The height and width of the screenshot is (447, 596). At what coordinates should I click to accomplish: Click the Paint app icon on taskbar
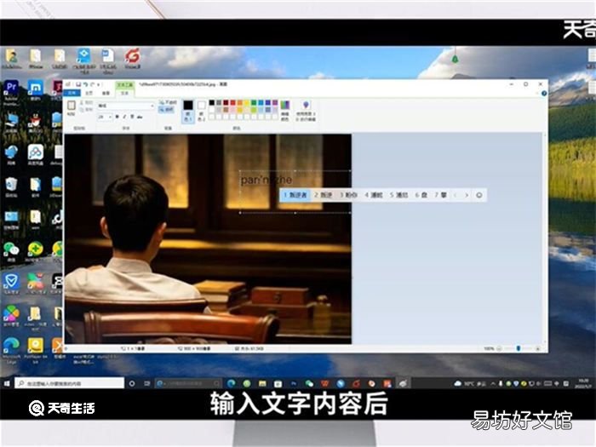pyautogui.click(x=404, y=383)
